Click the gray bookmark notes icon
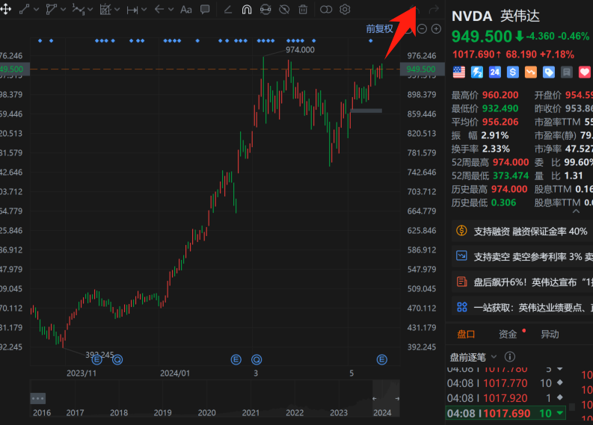 [x=567, y=72]
